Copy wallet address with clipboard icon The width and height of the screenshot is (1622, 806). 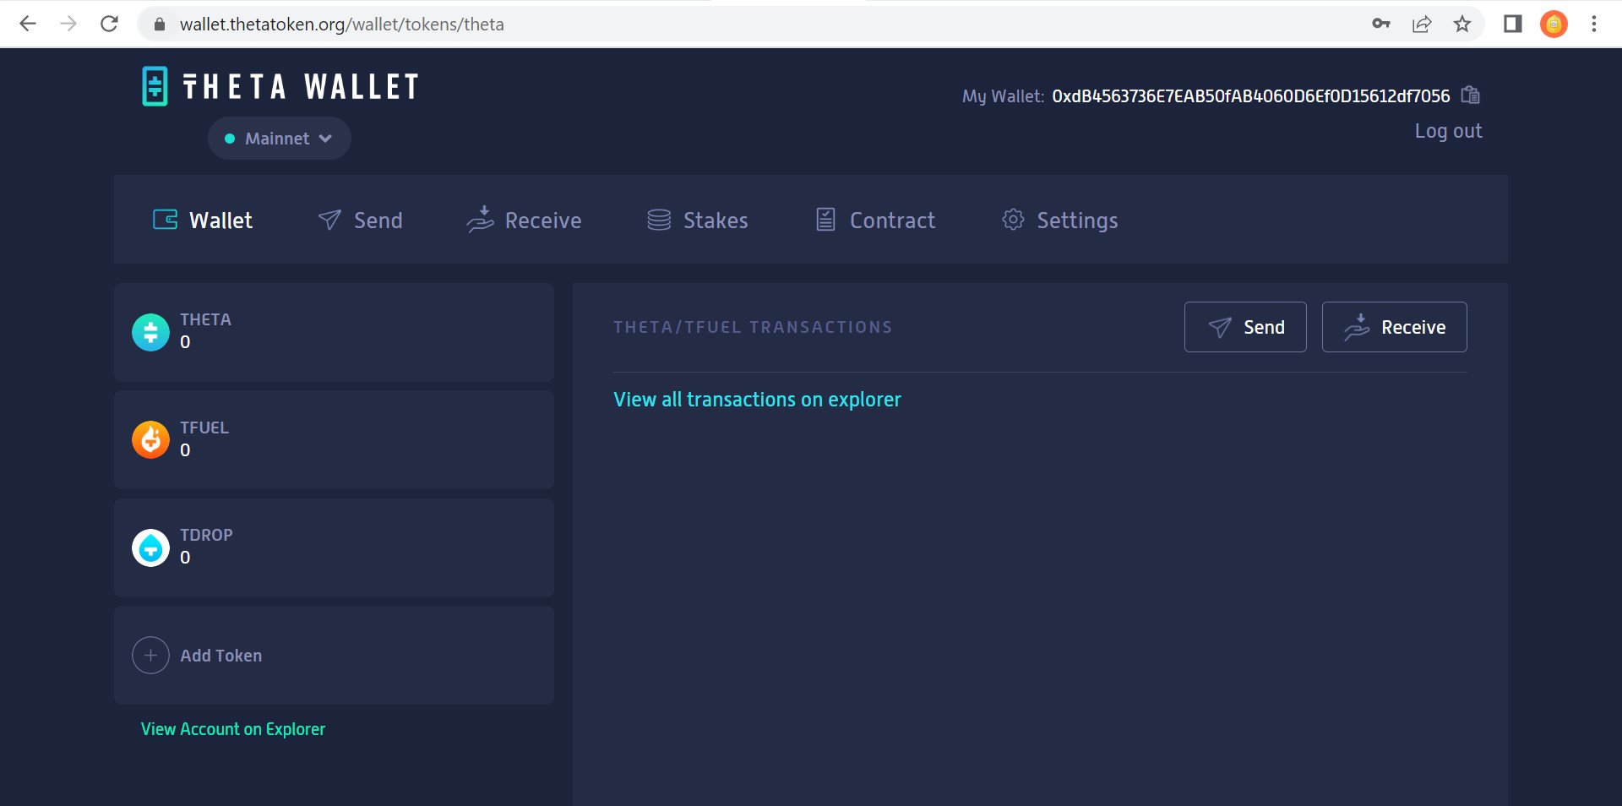click(1471, 95)
